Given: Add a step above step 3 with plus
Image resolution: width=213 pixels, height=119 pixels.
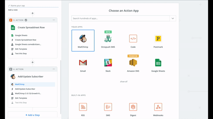Looking at the screenshot, I should point(32,13).
